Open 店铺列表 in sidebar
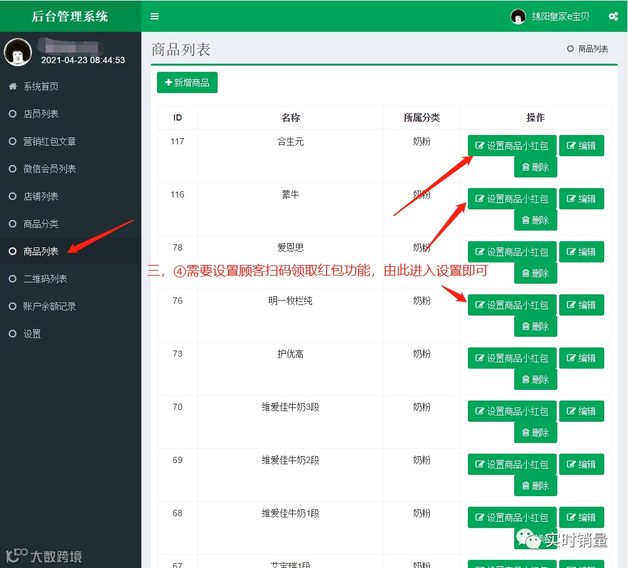This screenshot has height=568, width=628. tap(41, 196)
